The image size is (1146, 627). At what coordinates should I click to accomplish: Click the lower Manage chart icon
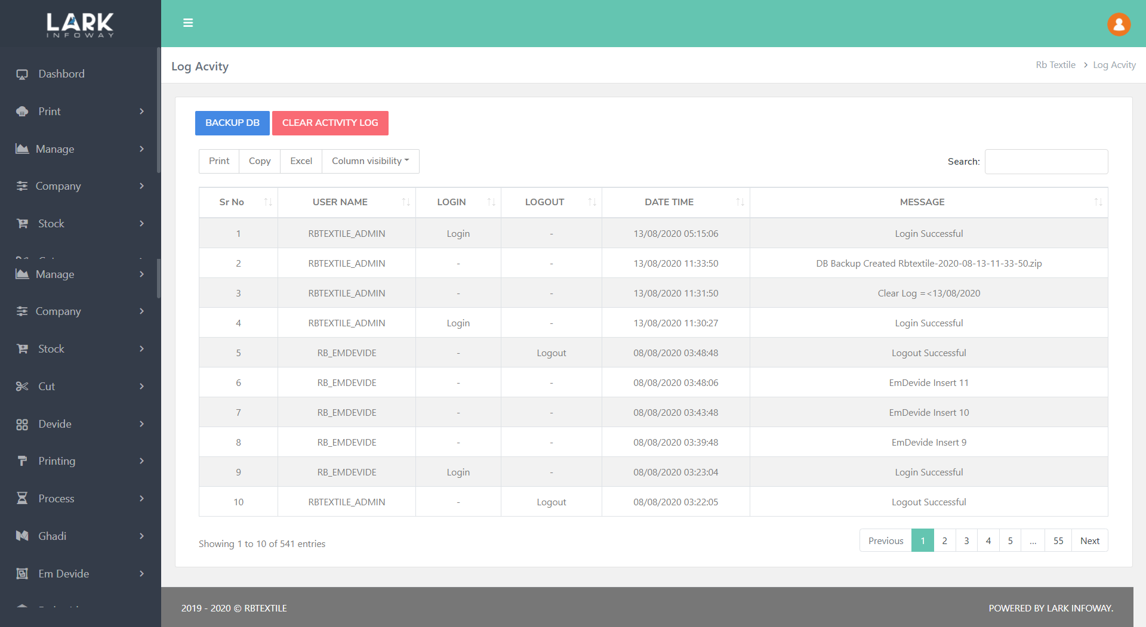pyautogui.click(x=22, y=274)
